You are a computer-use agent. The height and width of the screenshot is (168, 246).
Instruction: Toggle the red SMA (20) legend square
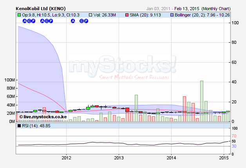click(127, 15)
